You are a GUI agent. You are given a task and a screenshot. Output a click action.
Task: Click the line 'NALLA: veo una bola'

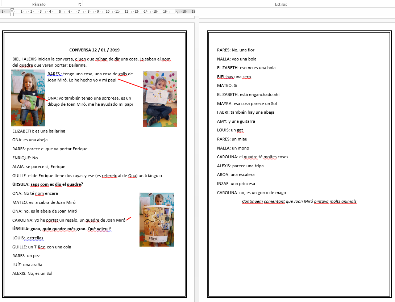(237, 59)
